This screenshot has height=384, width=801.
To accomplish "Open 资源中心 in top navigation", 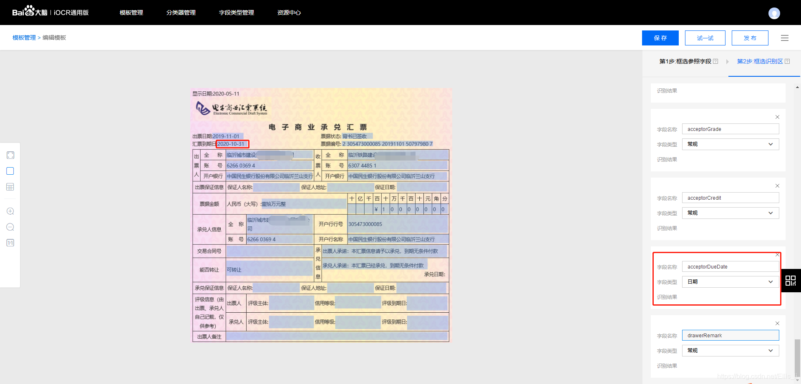I will (289, 13).
